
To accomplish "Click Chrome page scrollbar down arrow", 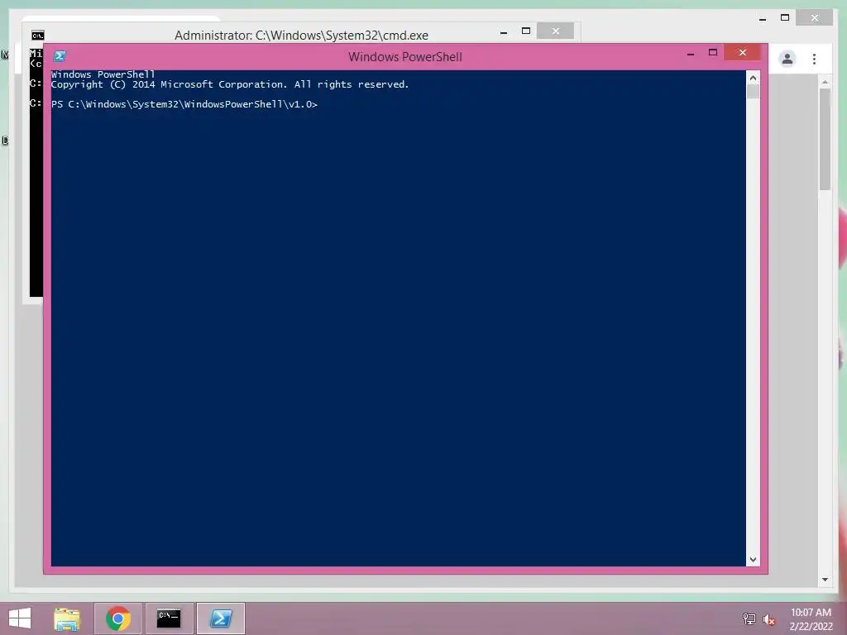I will point(825,580).
